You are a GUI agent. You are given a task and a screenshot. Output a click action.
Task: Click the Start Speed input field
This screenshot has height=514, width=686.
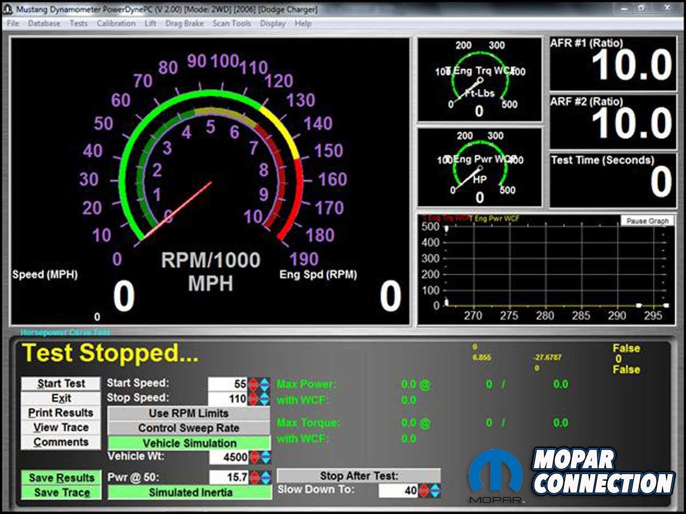point(228,384)
